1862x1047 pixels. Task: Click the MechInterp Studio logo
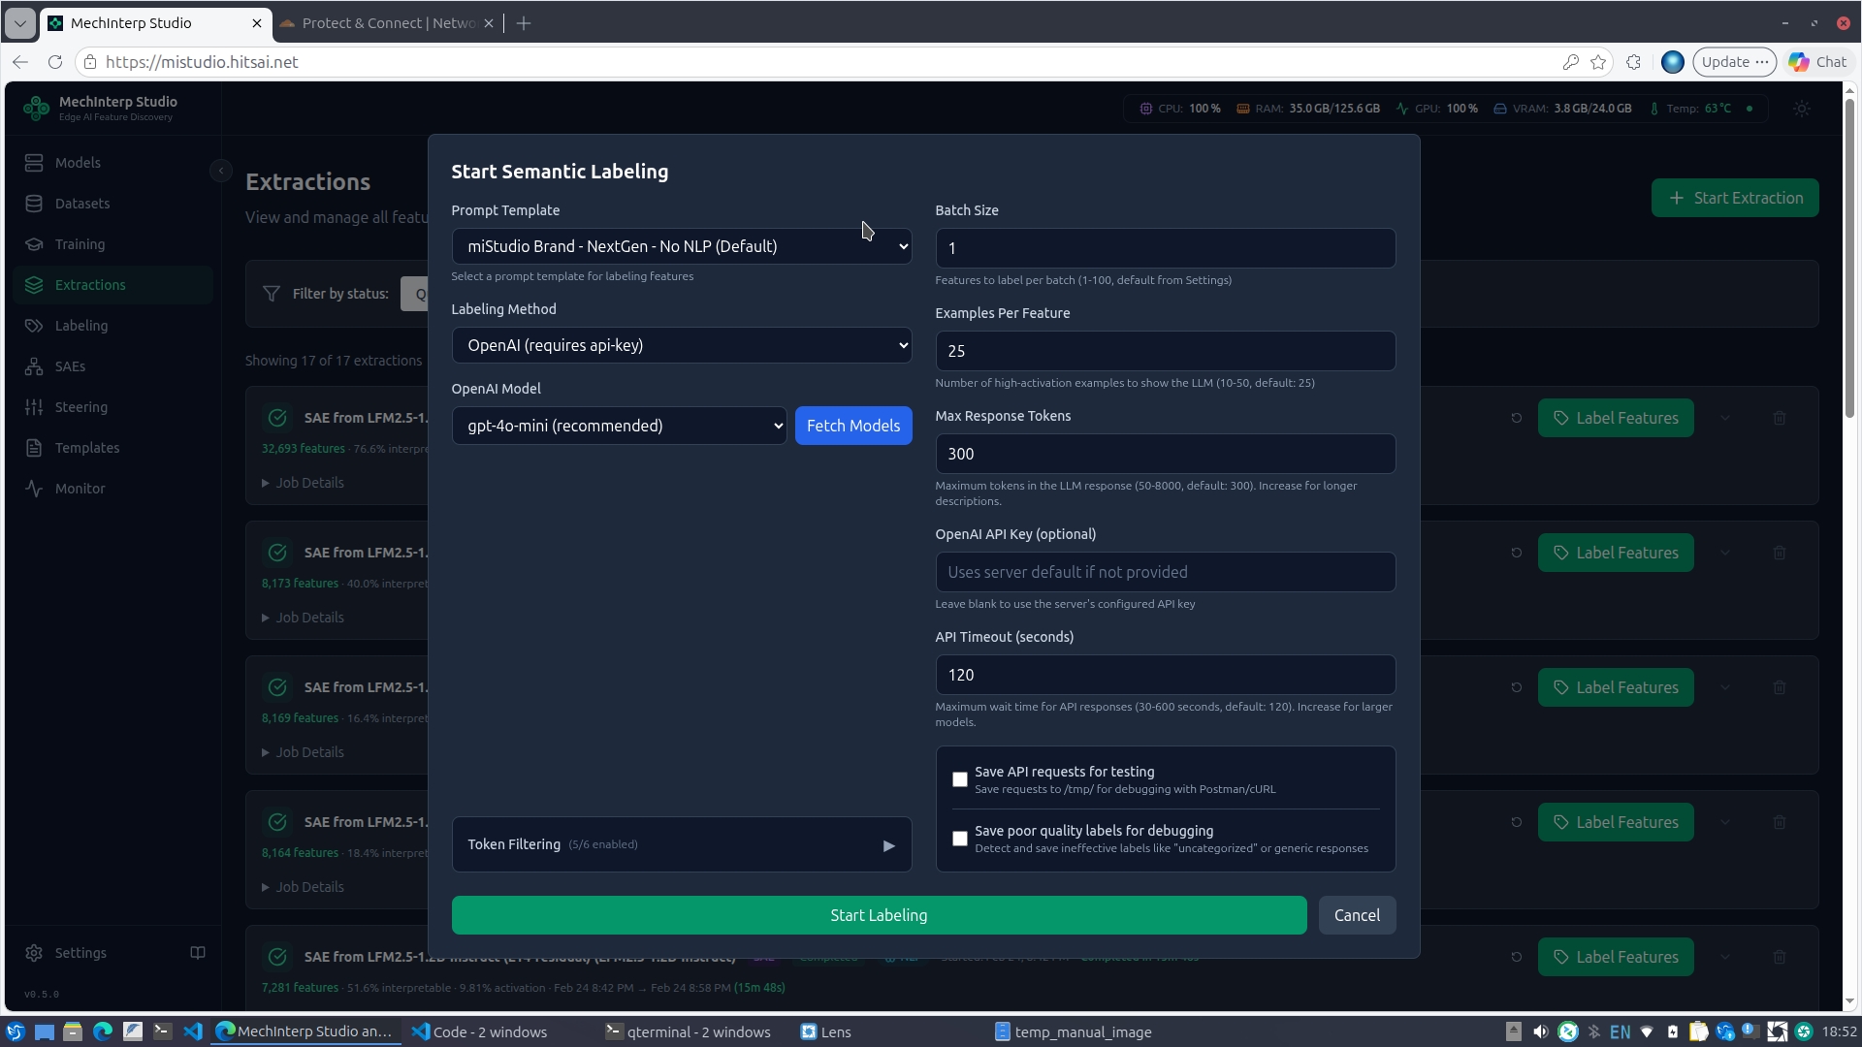[x=36, y=108]
